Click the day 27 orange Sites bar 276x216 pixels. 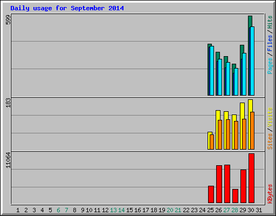coord(228,134)
